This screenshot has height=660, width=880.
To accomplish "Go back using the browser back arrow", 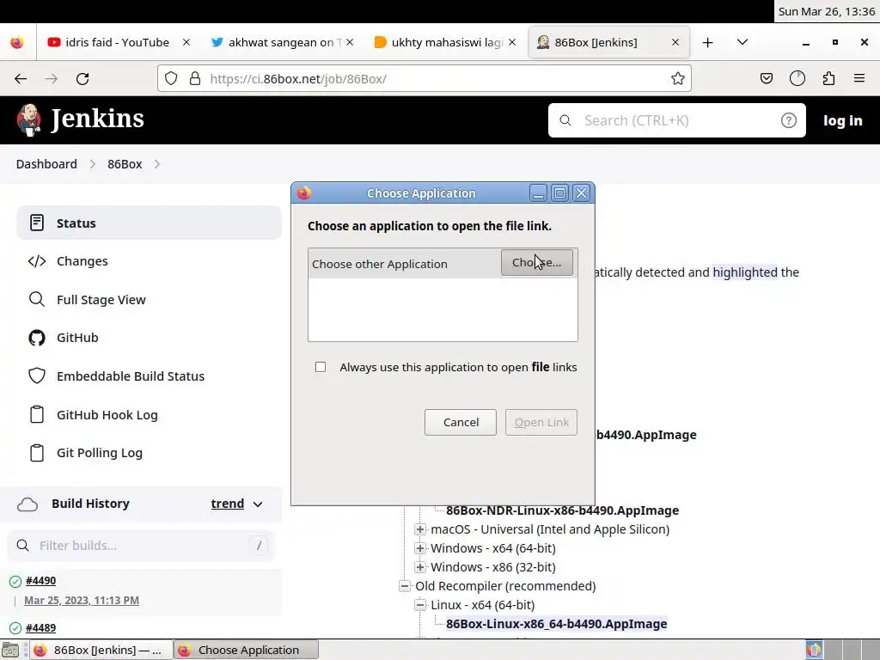I will pos(21,78).
